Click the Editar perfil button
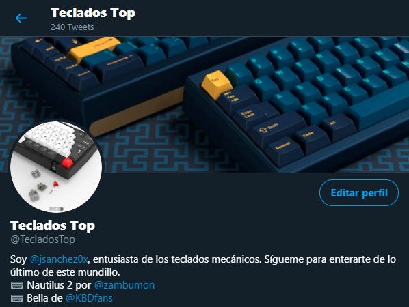The height and width of the screenshot is (307, 409). (x=359, y=193)
